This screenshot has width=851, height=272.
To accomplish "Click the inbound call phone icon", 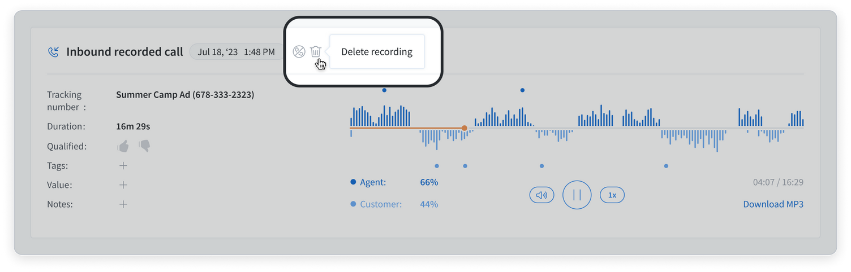I will click(53, 52).
